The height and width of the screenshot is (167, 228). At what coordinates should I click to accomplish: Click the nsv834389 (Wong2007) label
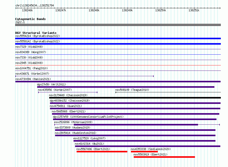click(x=31, y=52)
